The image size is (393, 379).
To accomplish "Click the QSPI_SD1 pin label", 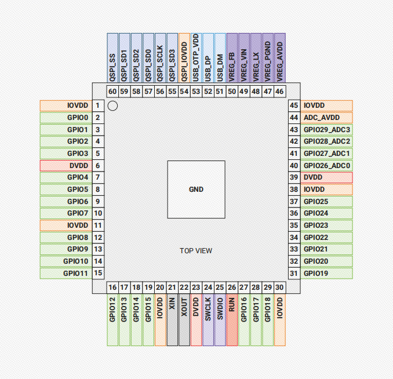I will tap(125, 58).
